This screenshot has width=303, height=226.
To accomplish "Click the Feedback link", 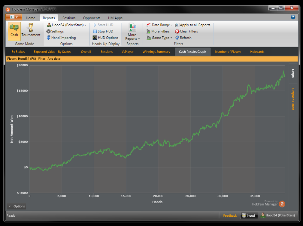I will coord(230,216).
